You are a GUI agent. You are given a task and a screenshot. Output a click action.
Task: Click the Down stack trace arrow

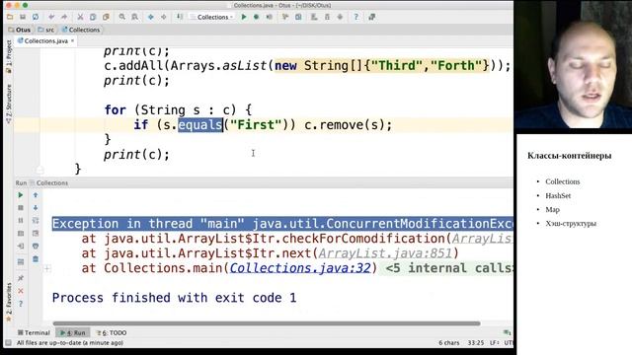click(36, 208)
